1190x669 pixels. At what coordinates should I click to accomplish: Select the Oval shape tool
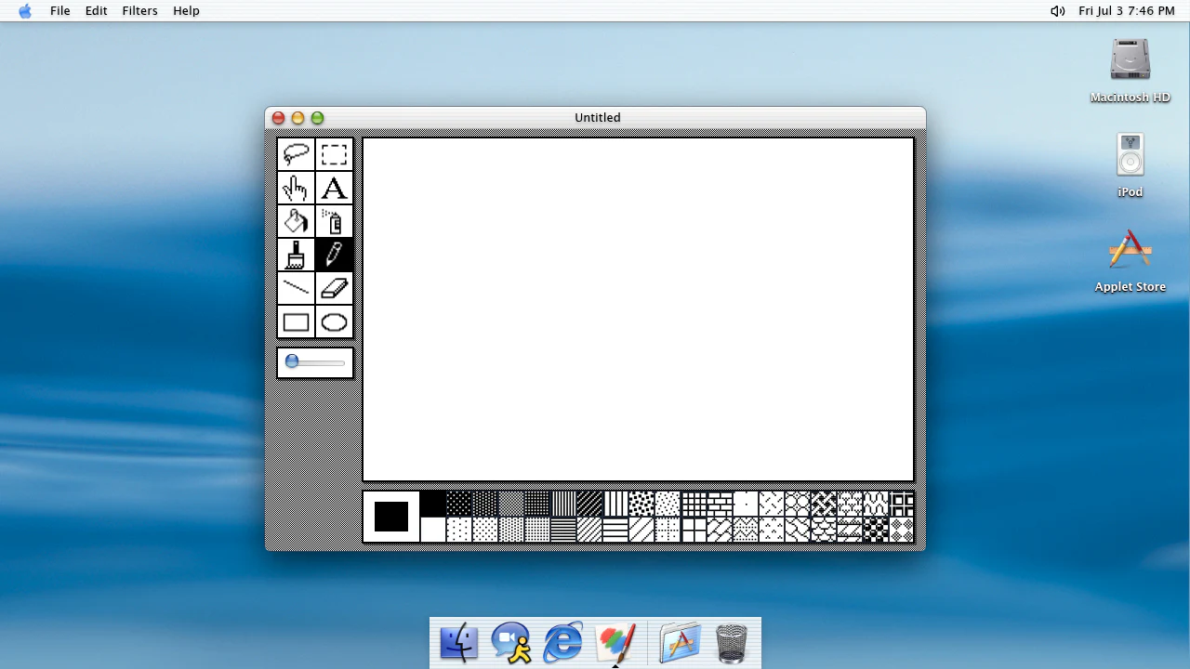tap(335, 322)
